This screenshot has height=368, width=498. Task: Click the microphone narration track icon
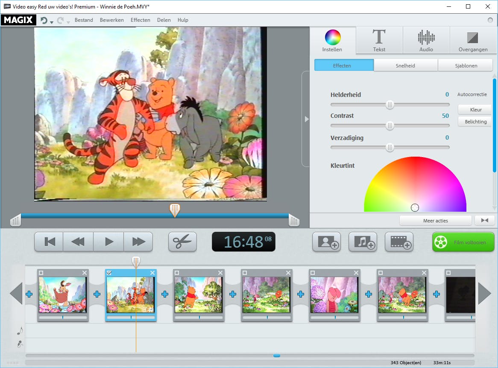pyautogui.click(x=20, y=344)
